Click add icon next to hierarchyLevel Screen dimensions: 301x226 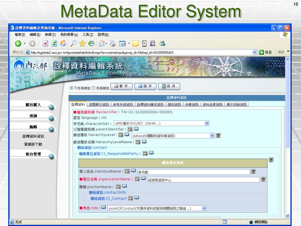[121, 135]
